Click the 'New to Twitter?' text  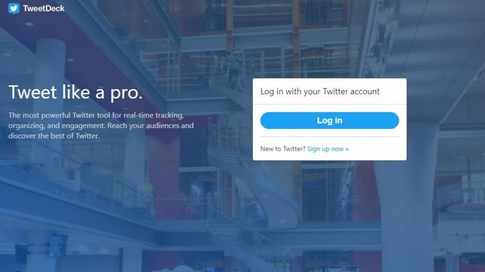click(283, 149)
